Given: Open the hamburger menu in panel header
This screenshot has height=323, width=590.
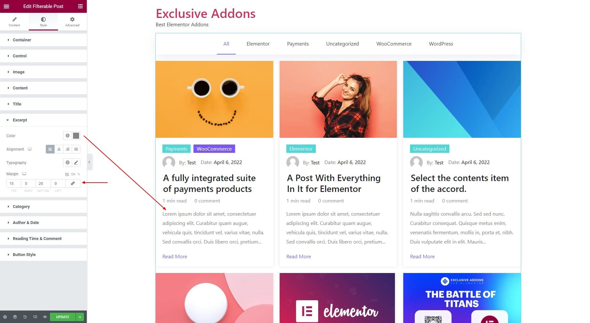Looking at the screenshot, I should (6, 6).
